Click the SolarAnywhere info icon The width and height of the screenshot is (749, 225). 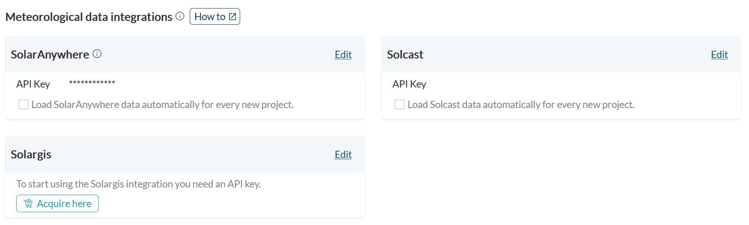97,54
